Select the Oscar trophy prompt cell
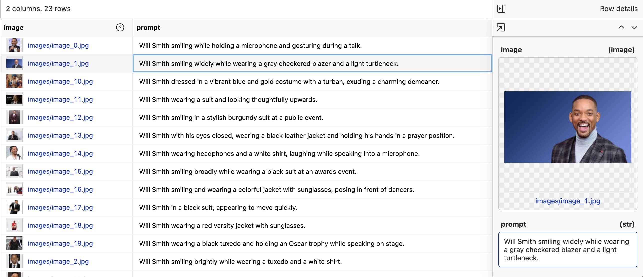 pyautogui.click(x=271, y=244)
